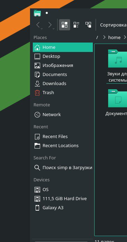Switch to Compact view mode
Viewport: 127px width, 242px height.
coord(76,25)
